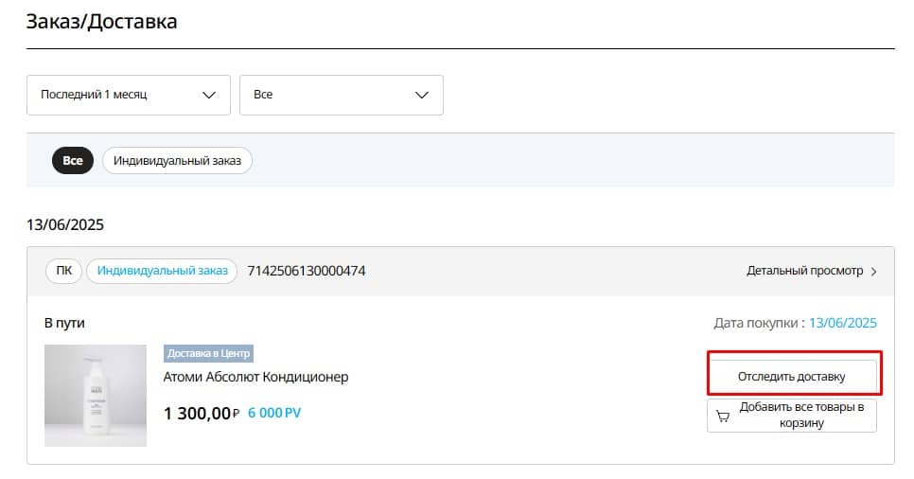This screenshot has height=479, width=914.
Task: Click the blue purchase date 13/06/2025
Action: point(843,323)
